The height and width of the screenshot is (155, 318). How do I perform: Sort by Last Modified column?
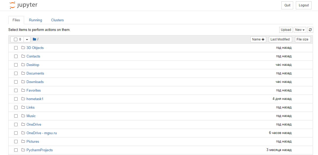coord(280,39)
